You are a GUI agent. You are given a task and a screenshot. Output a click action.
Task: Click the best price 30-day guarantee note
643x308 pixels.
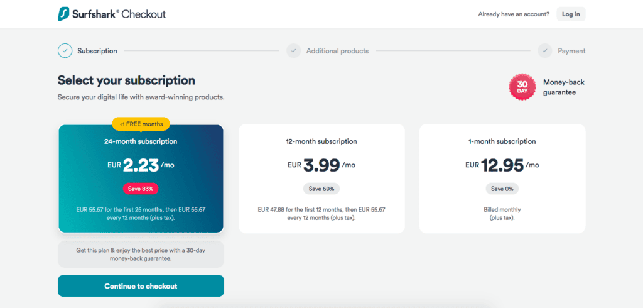141,254
